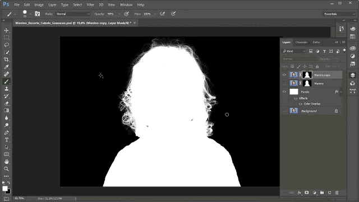The image size is (359, 202).
Task: Select the Move tool
Action: click(x=6, y=30)
